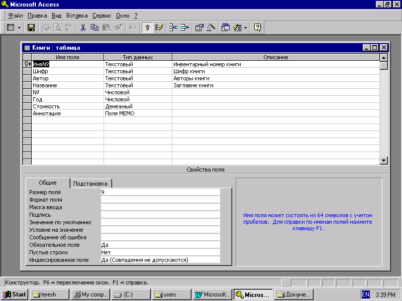Image resolution: width=402 pixels, height=301 pixels.
Task: Open Print Preview icon
Action: (57, 28)
